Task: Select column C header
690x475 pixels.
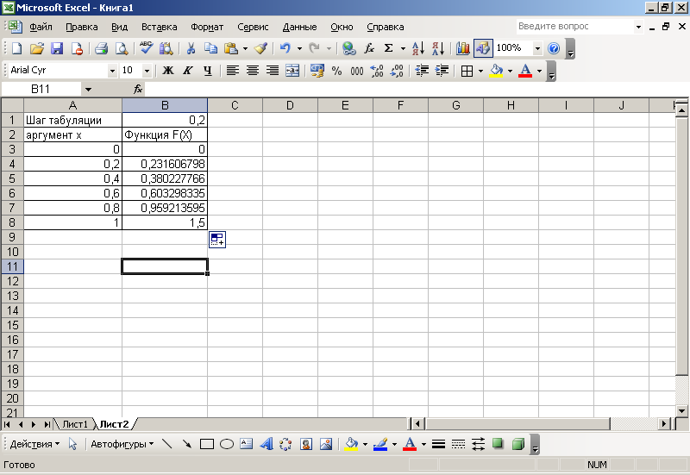Action: click(235, 105)
